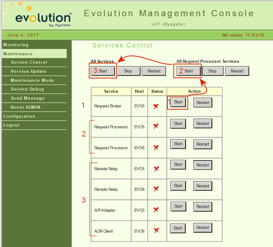Restart All Request Processor Services
The image size is (273, 247).
click(237, 71)
